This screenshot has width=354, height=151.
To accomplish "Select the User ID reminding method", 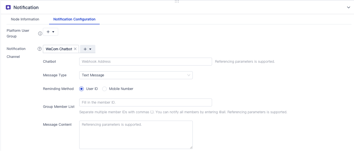I will pyautogui.click(x=81, y=89).
